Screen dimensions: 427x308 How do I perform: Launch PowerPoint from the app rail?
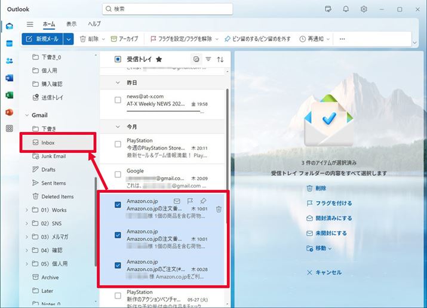pos(10,112)
